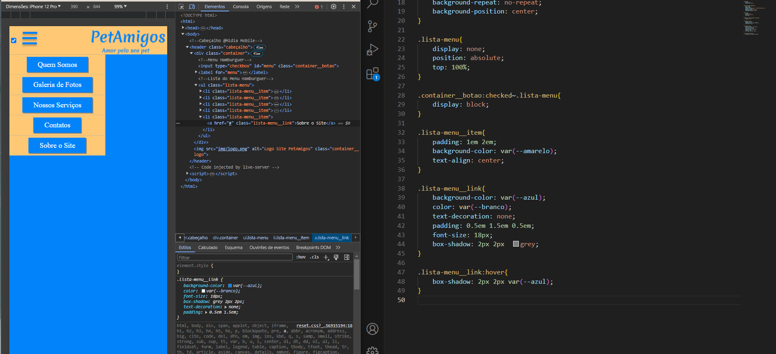
Task: Collapse the body element node
Action: (183, 34)
